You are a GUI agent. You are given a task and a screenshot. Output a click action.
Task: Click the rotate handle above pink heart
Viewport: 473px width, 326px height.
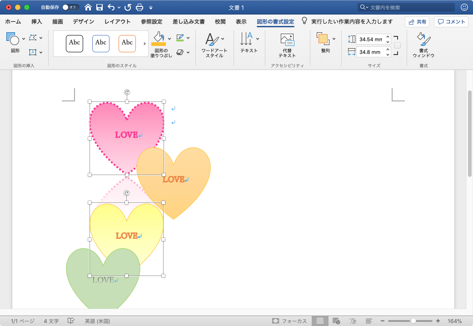coord(127,92)
